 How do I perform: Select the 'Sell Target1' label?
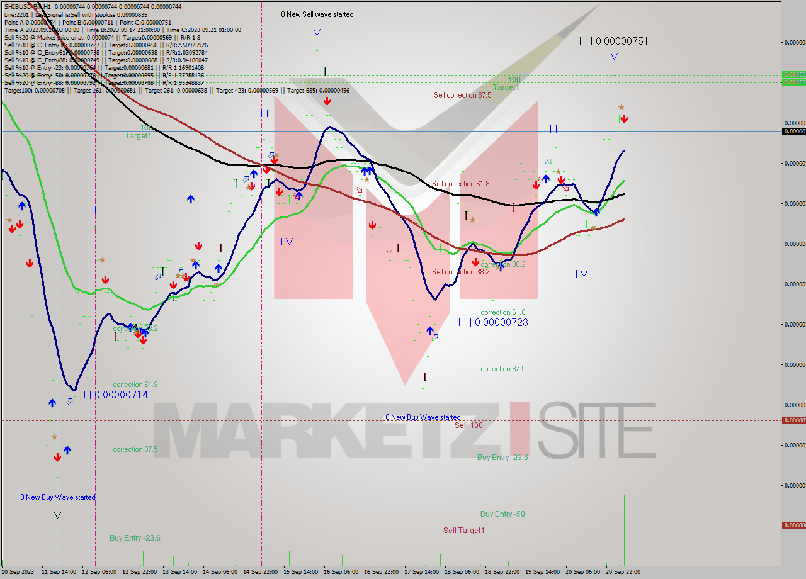(x=463, y=531)
